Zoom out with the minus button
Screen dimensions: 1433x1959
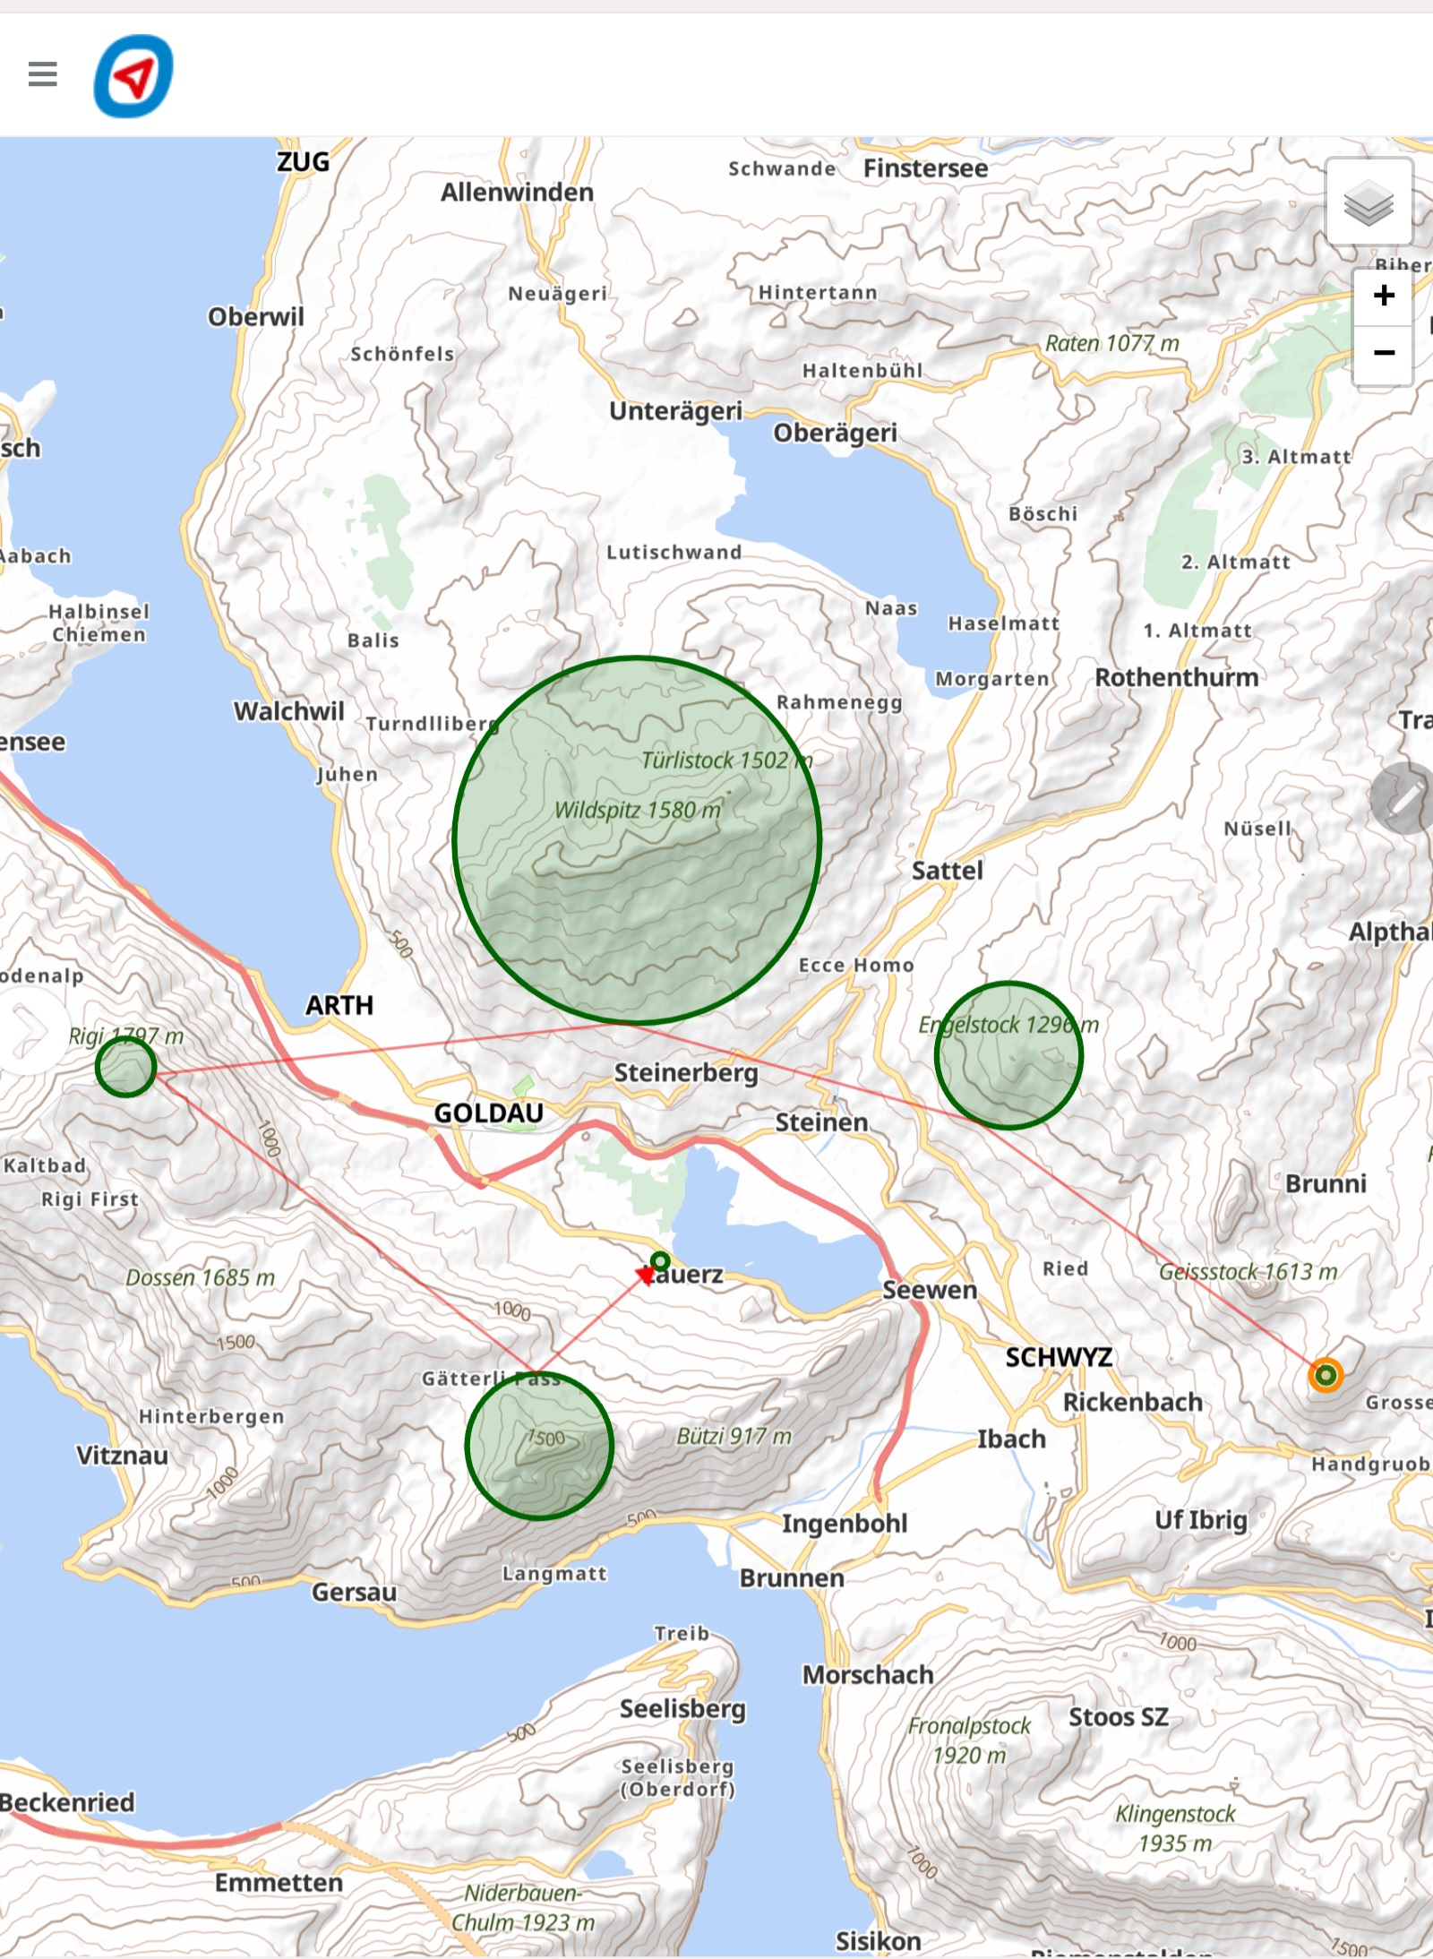pos(1383,354)
